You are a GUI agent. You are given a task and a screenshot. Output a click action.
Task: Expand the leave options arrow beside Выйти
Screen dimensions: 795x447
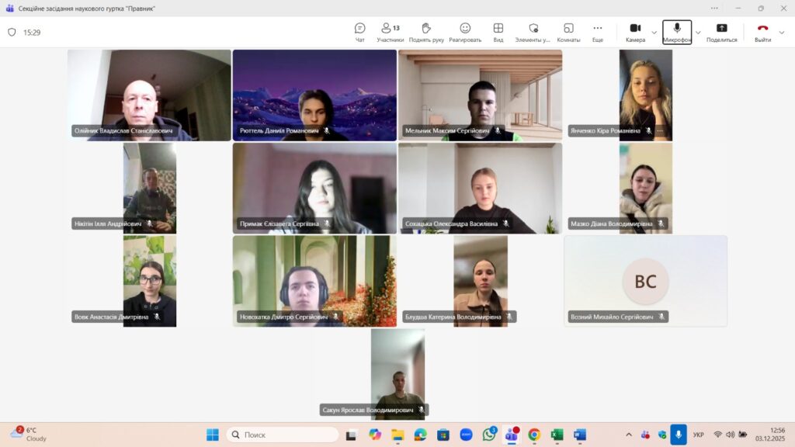[x=782, y=33]
